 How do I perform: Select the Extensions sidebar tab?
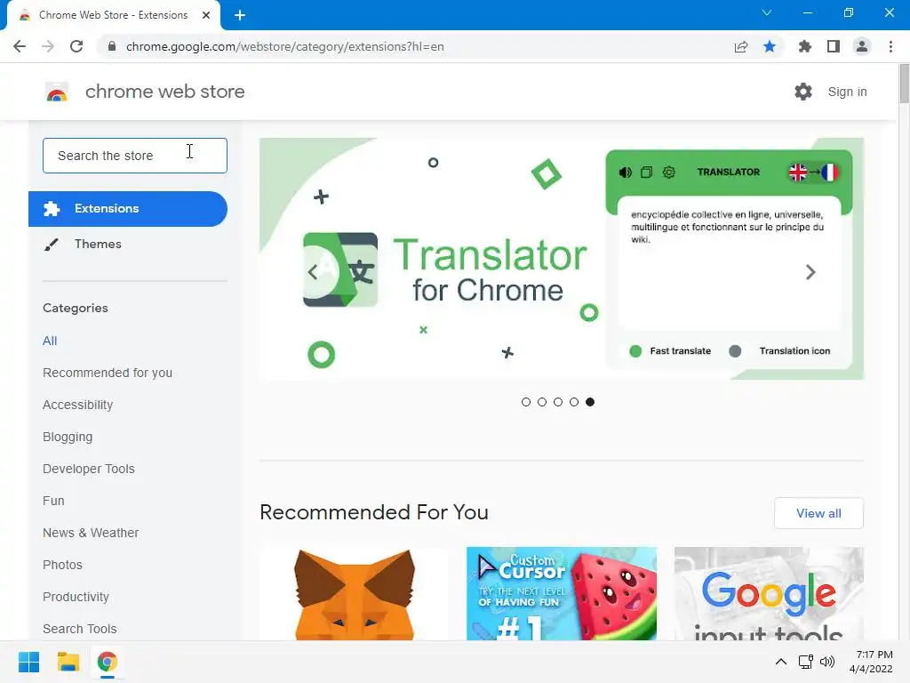[x=128, y=208]
